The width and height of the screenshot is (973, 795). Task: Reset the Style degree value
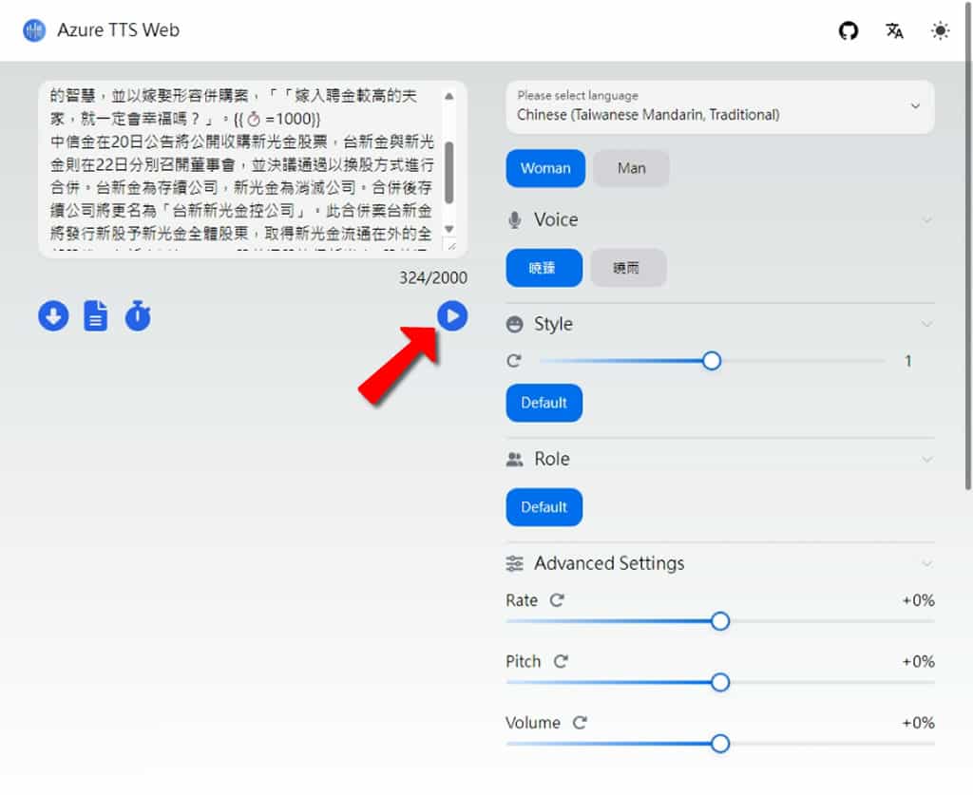pos(514,361)
